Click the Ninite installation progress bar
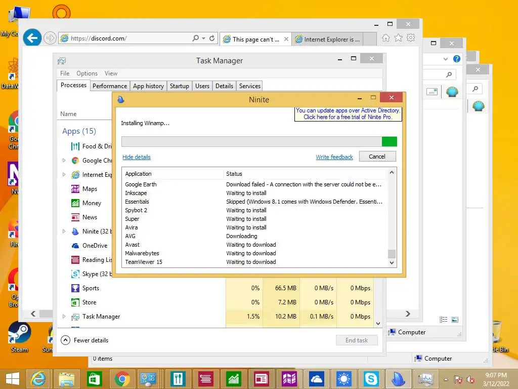Screen dimensions: 518x389 (259, 142)
